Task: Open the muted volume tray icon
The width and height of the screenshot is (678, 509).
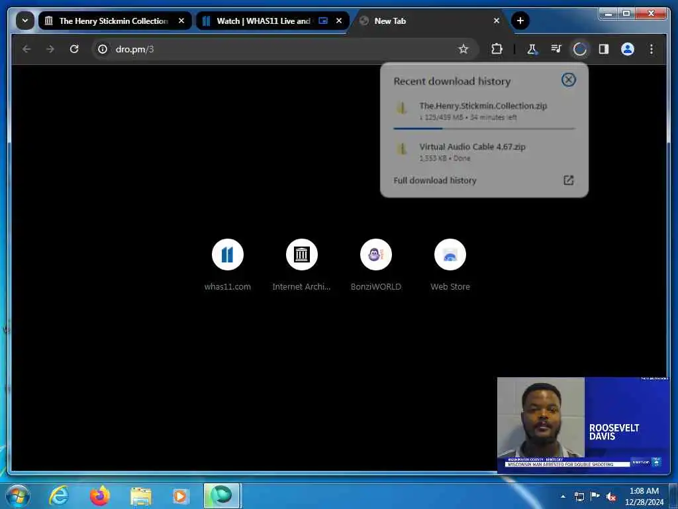Action: [x=611, y=497]
